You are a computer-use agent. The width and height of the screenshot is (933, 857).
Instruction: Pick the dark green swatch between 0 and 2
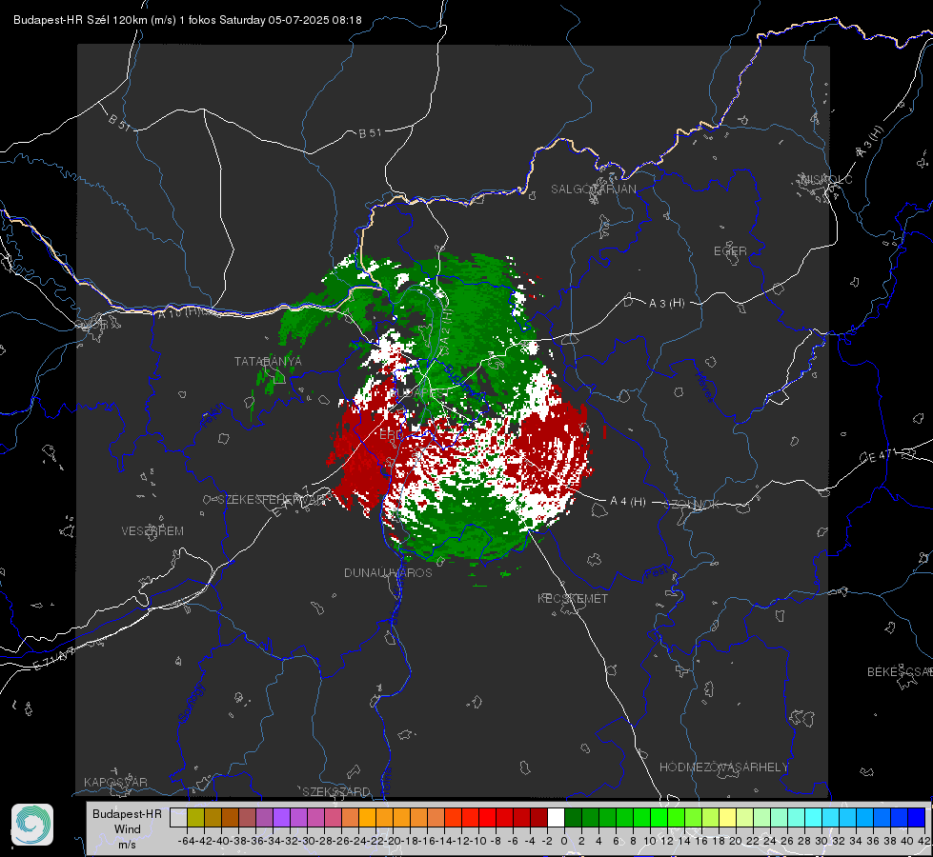tap(573, 818)
